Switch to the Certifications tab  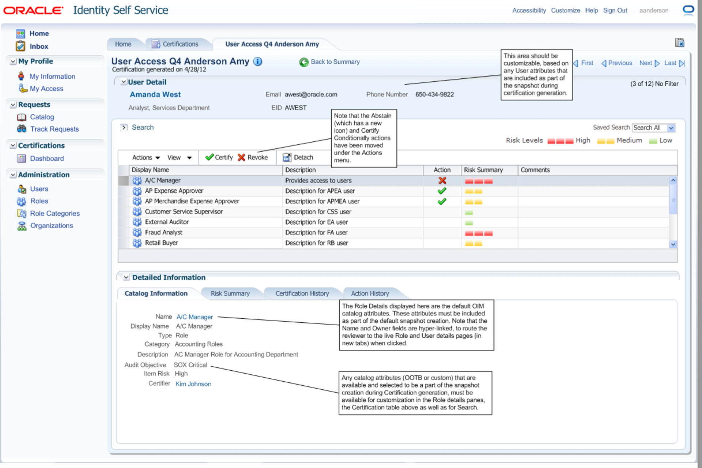pos(180,44)
